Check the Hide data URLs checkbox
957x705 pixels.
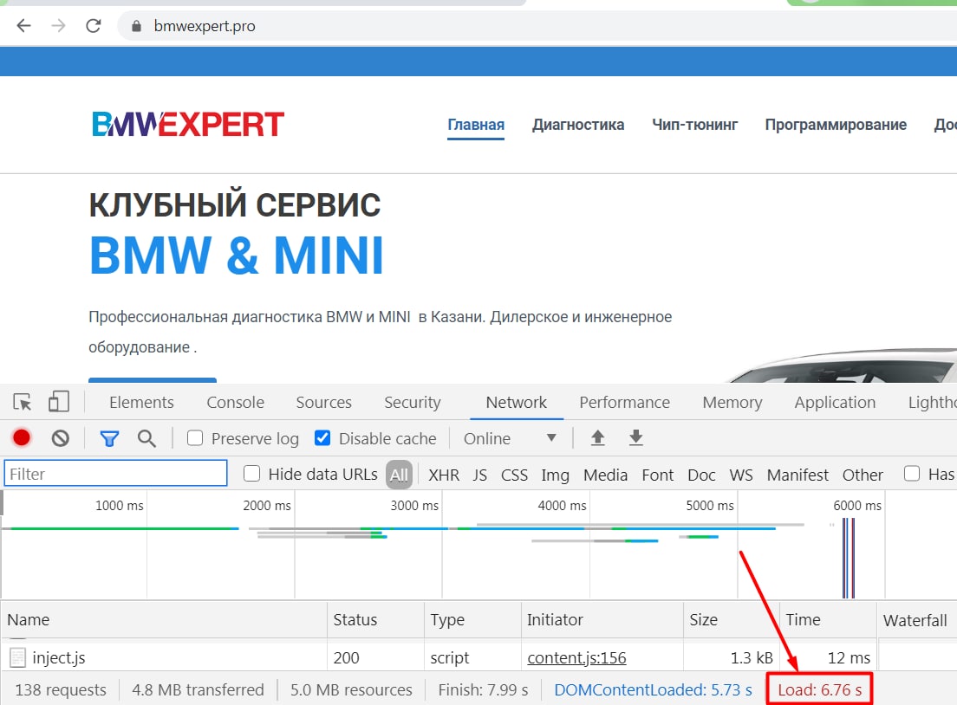click(x=251, y=474)
